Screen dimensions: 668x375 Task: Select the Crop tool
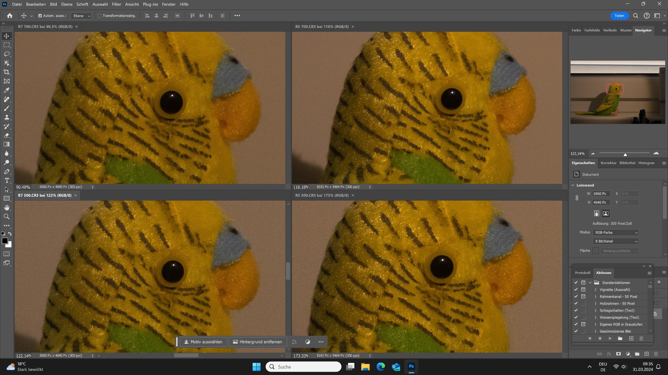coord(6,72)
